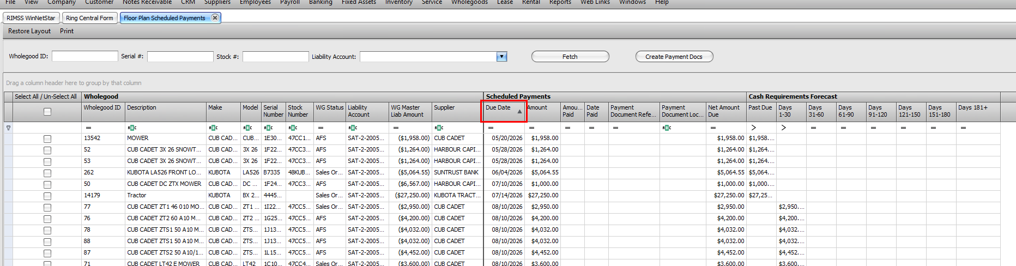
Task: Open filter operator for Amount column
Action: coord(531,128)
